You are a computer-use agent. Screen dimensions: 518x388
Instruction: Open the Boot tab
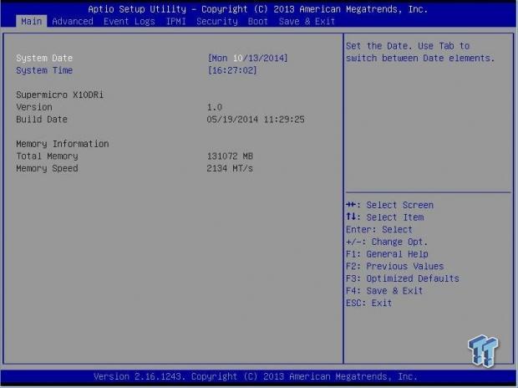click(x=257, y=22)
